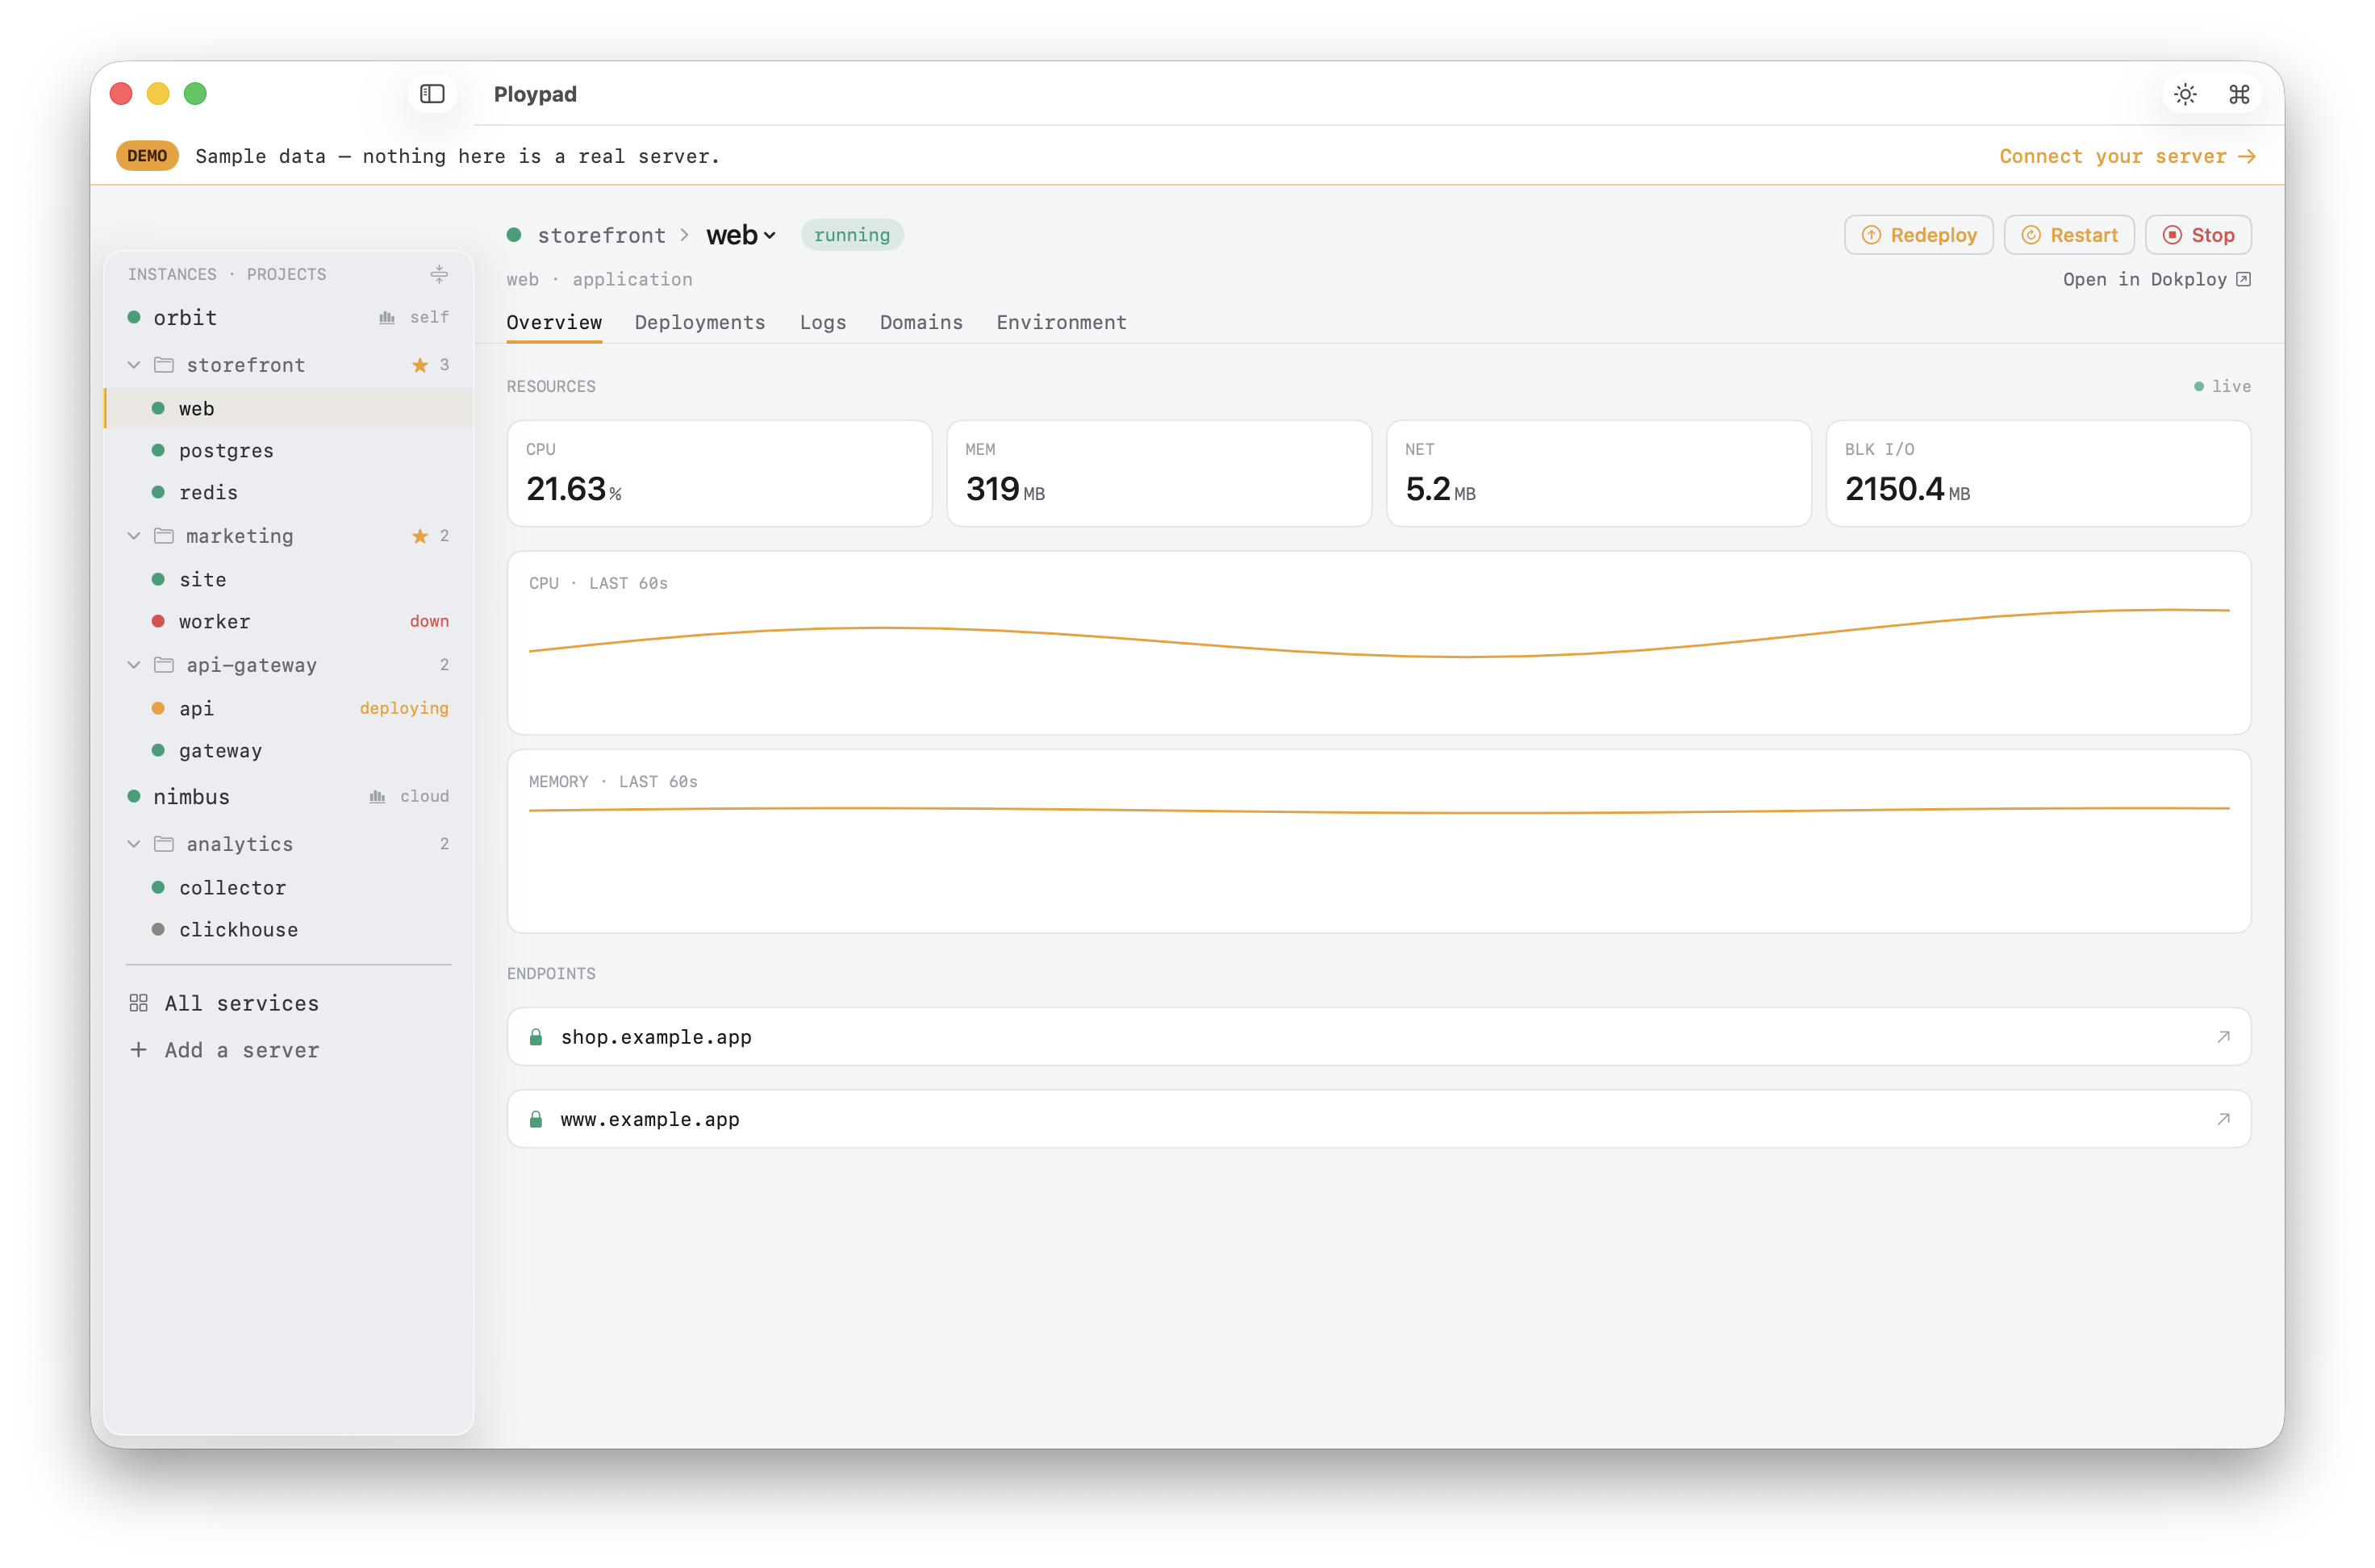This screenshot has height=1568, width=2375.
Task: Click the marketing folder icon
Action: coord(164,536)
